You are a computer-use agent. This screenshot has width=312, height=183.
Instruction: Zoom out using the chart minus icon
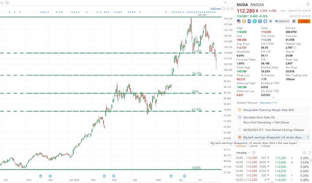(x=228, y=9)
